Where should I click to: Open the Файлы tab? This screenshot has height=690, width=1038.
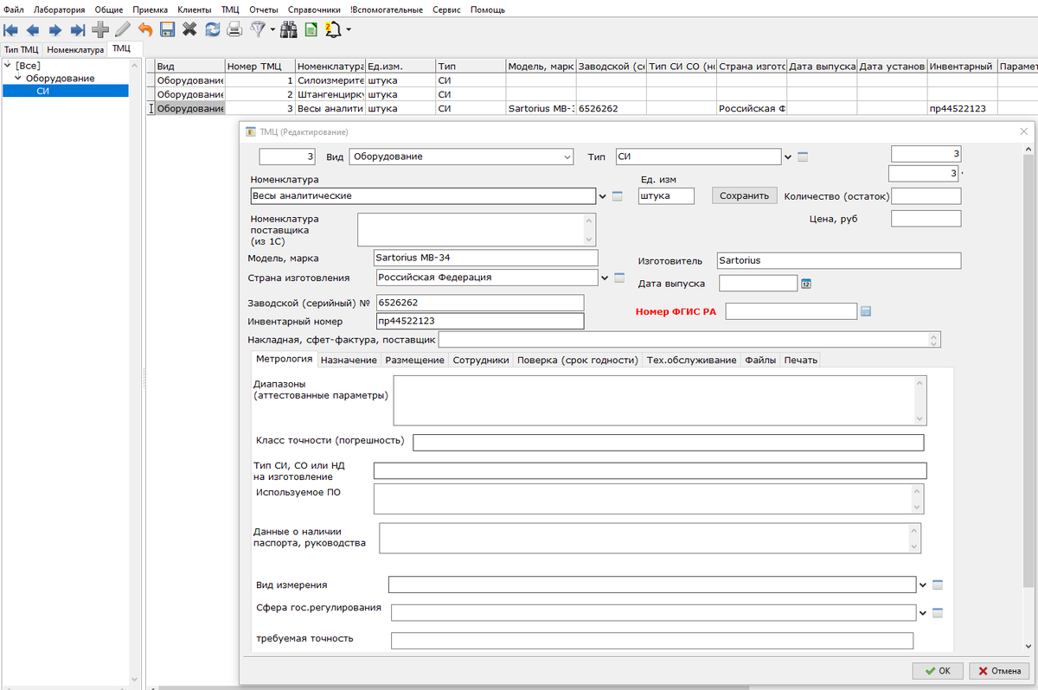pos(761,360)
